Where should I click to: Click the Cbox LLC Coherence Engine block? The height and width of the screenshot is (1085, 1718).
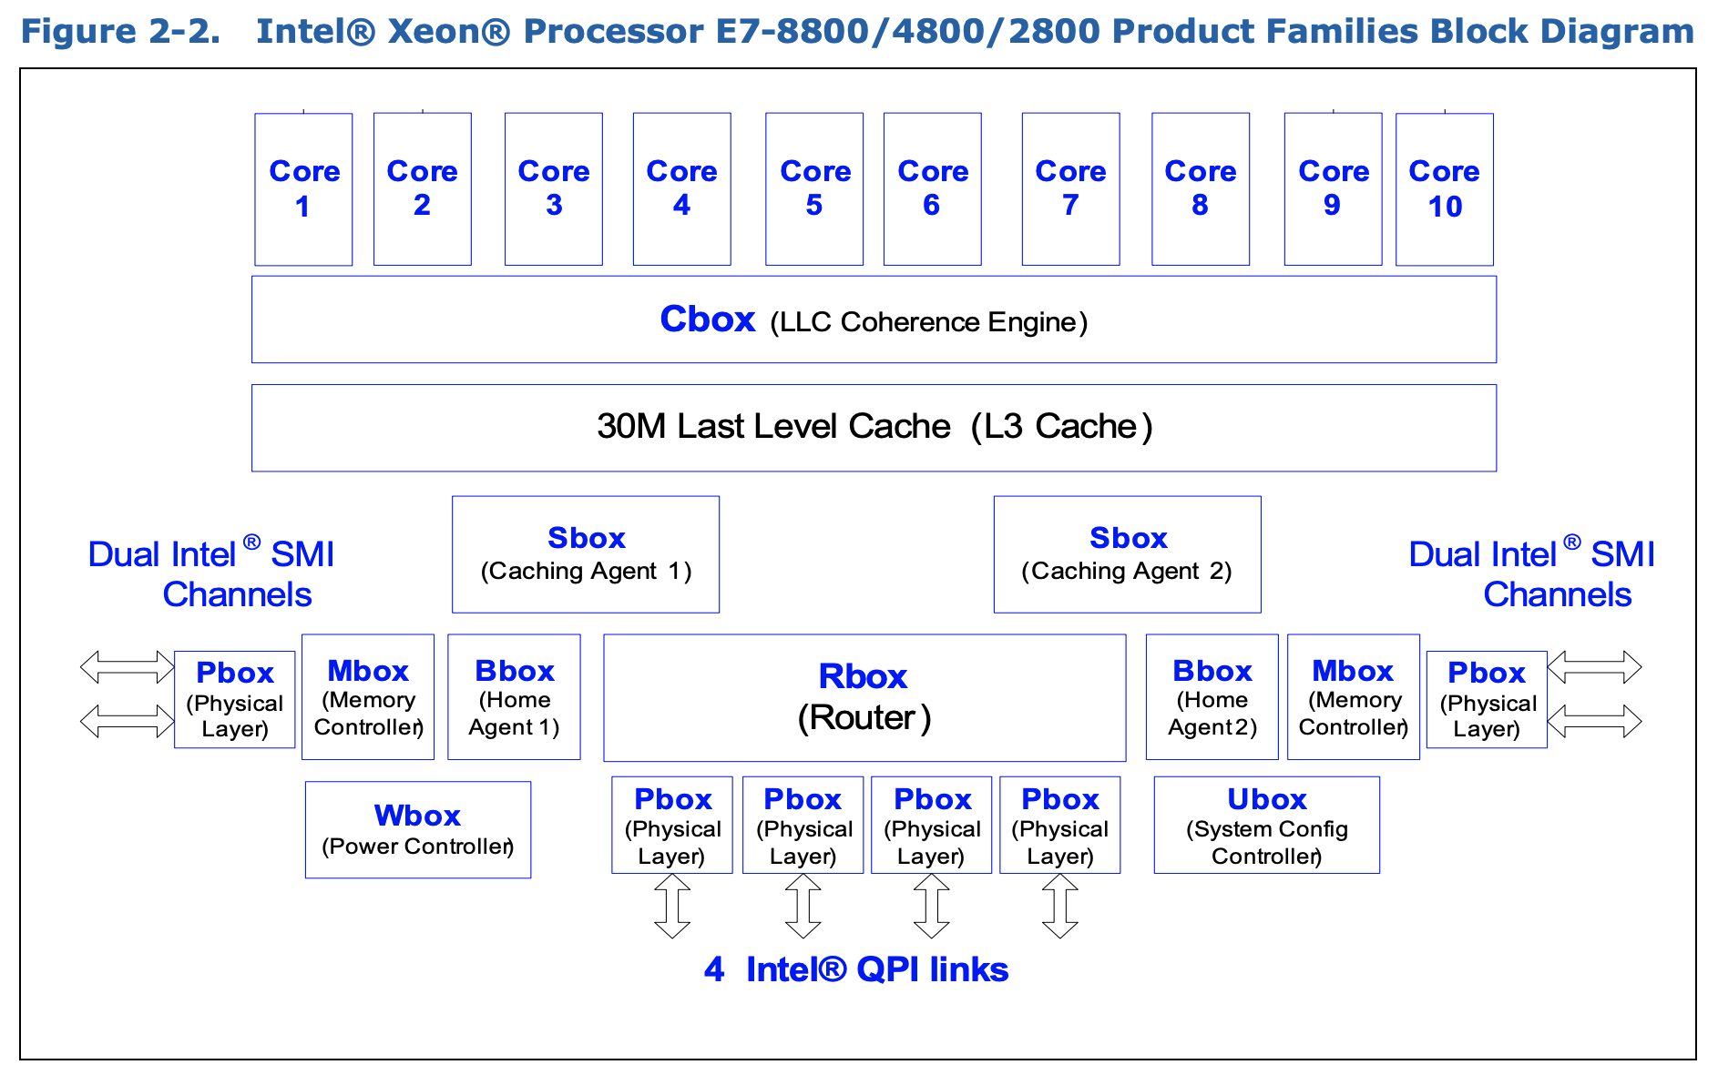pyautogui.click(x=874, y=319)
